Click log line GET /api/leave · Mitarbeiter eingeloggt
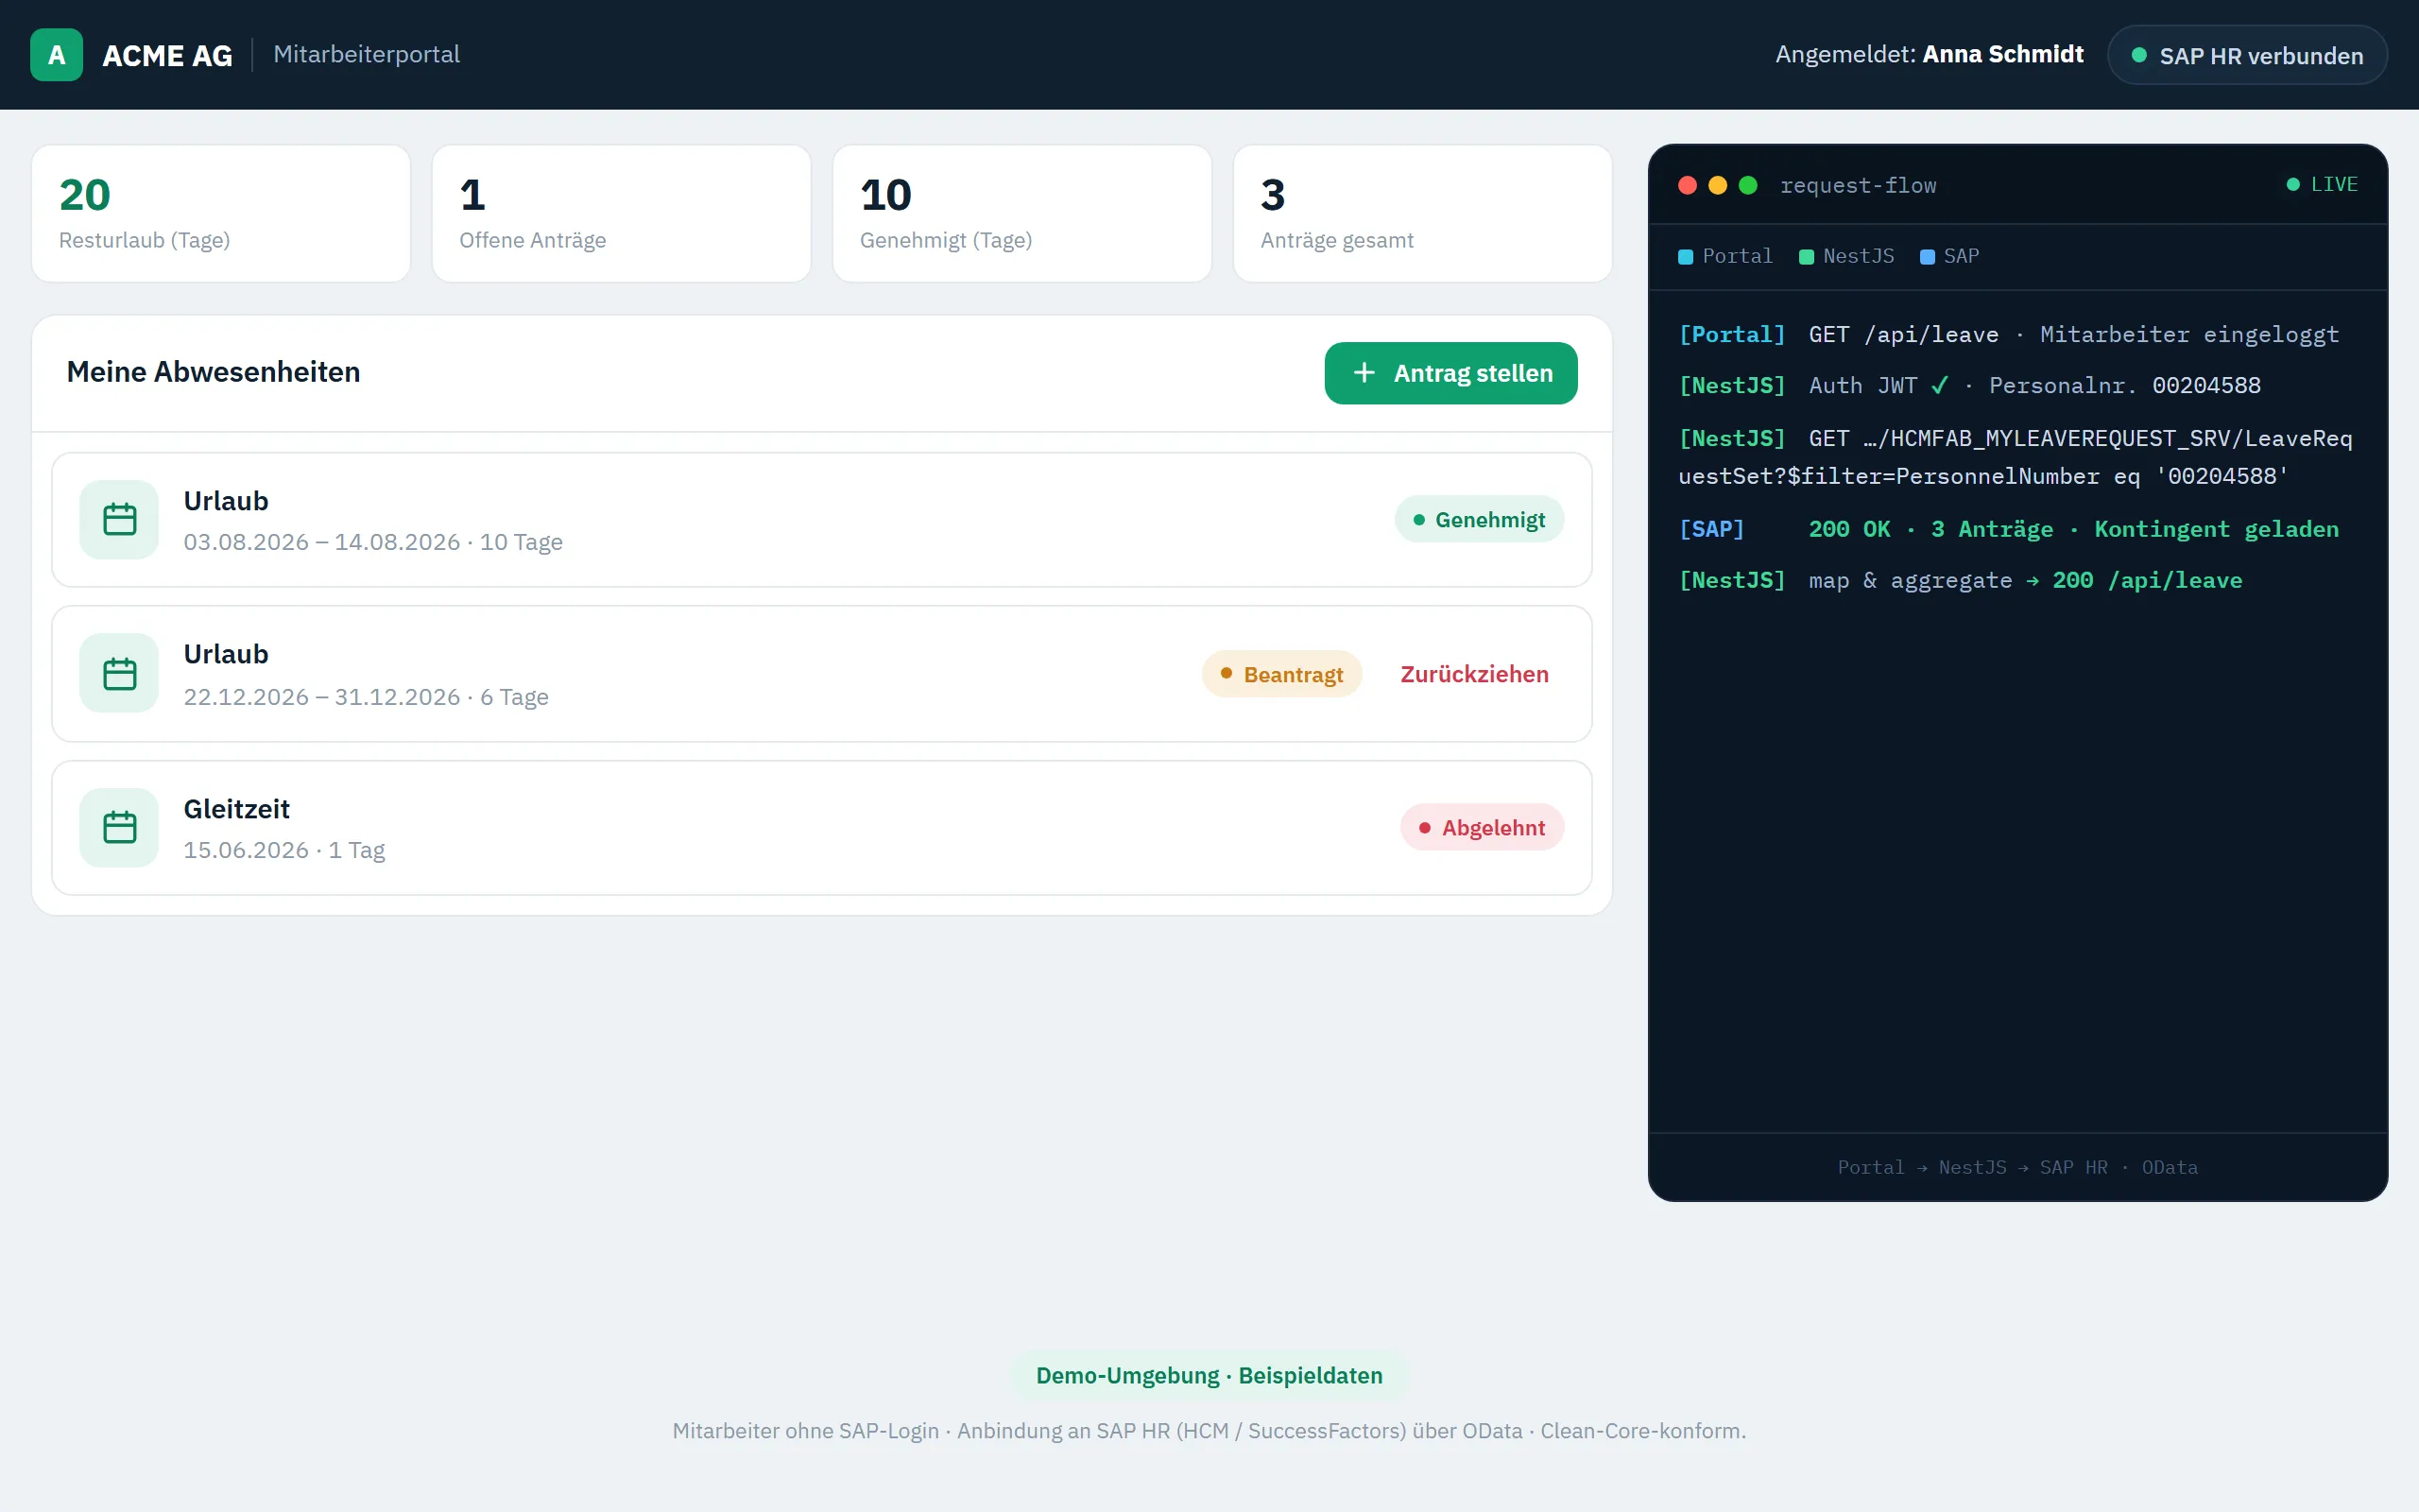2419x1512 pixels. (2008, 334)
